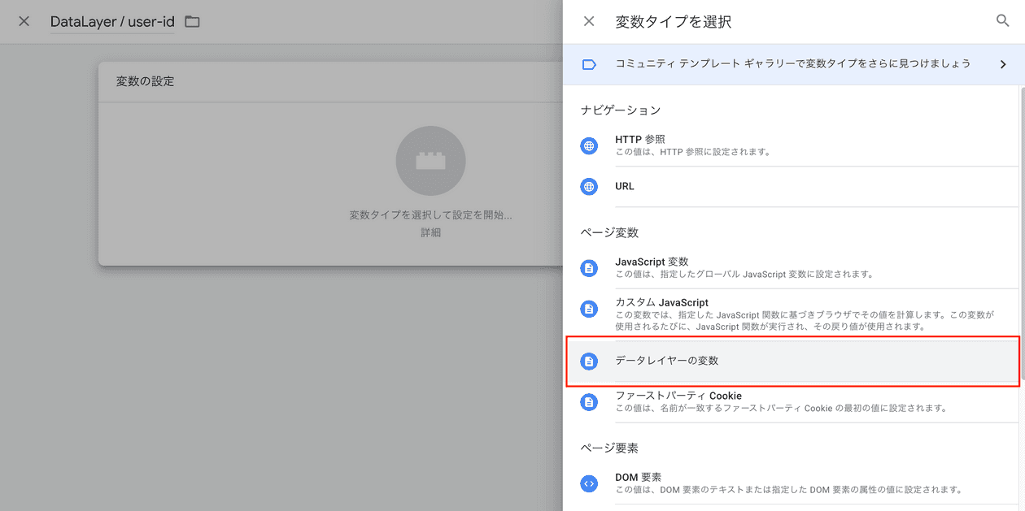Click the JavaScript 変数 blue page icon

[x=589, y=268]
